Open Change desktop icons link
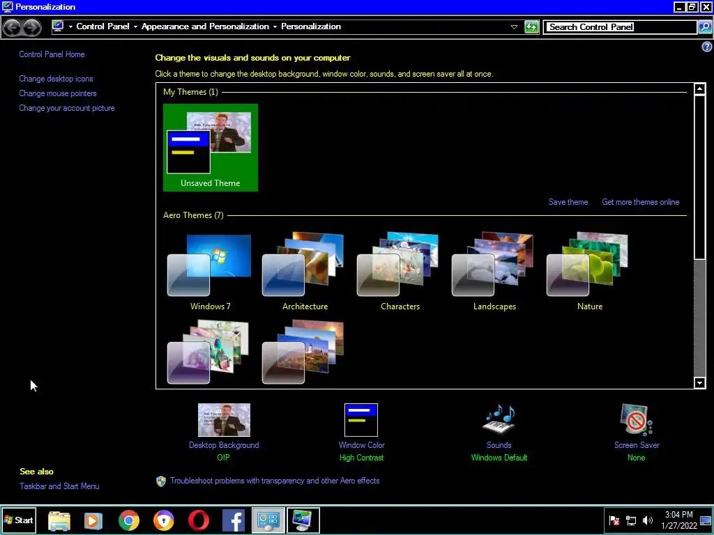Screen dimensions: 714x535 click(x=56, y=79)
